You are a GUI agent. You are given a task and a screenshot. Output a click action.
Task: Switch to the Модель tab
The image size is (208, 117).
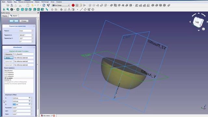pos(5,16)
